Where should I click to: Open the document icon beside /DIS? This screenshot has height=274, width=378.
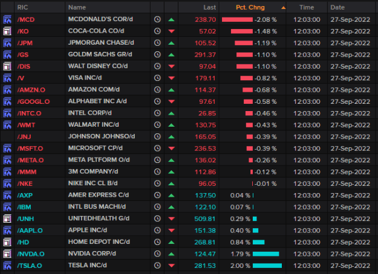pos(7,66)
